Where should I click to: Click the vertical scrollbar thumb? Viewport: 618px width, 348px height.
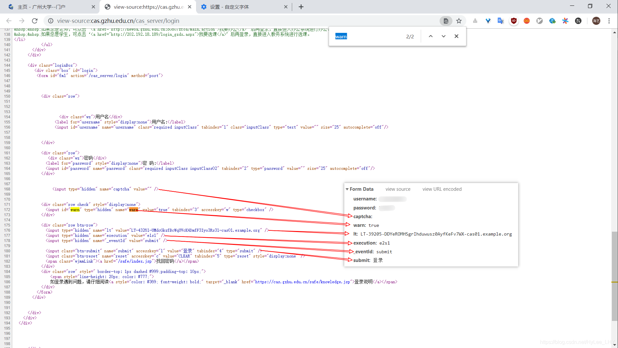tap(614, 276)
